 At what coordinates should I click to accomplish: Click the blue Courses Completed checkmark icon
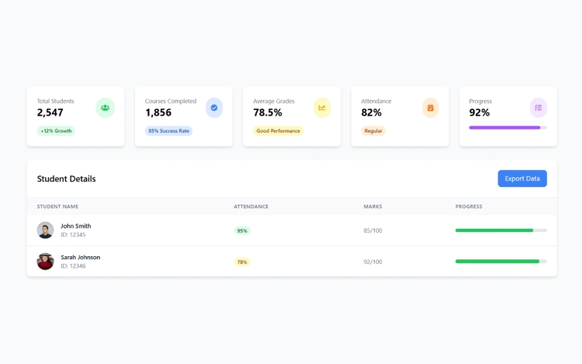(214, 108)
